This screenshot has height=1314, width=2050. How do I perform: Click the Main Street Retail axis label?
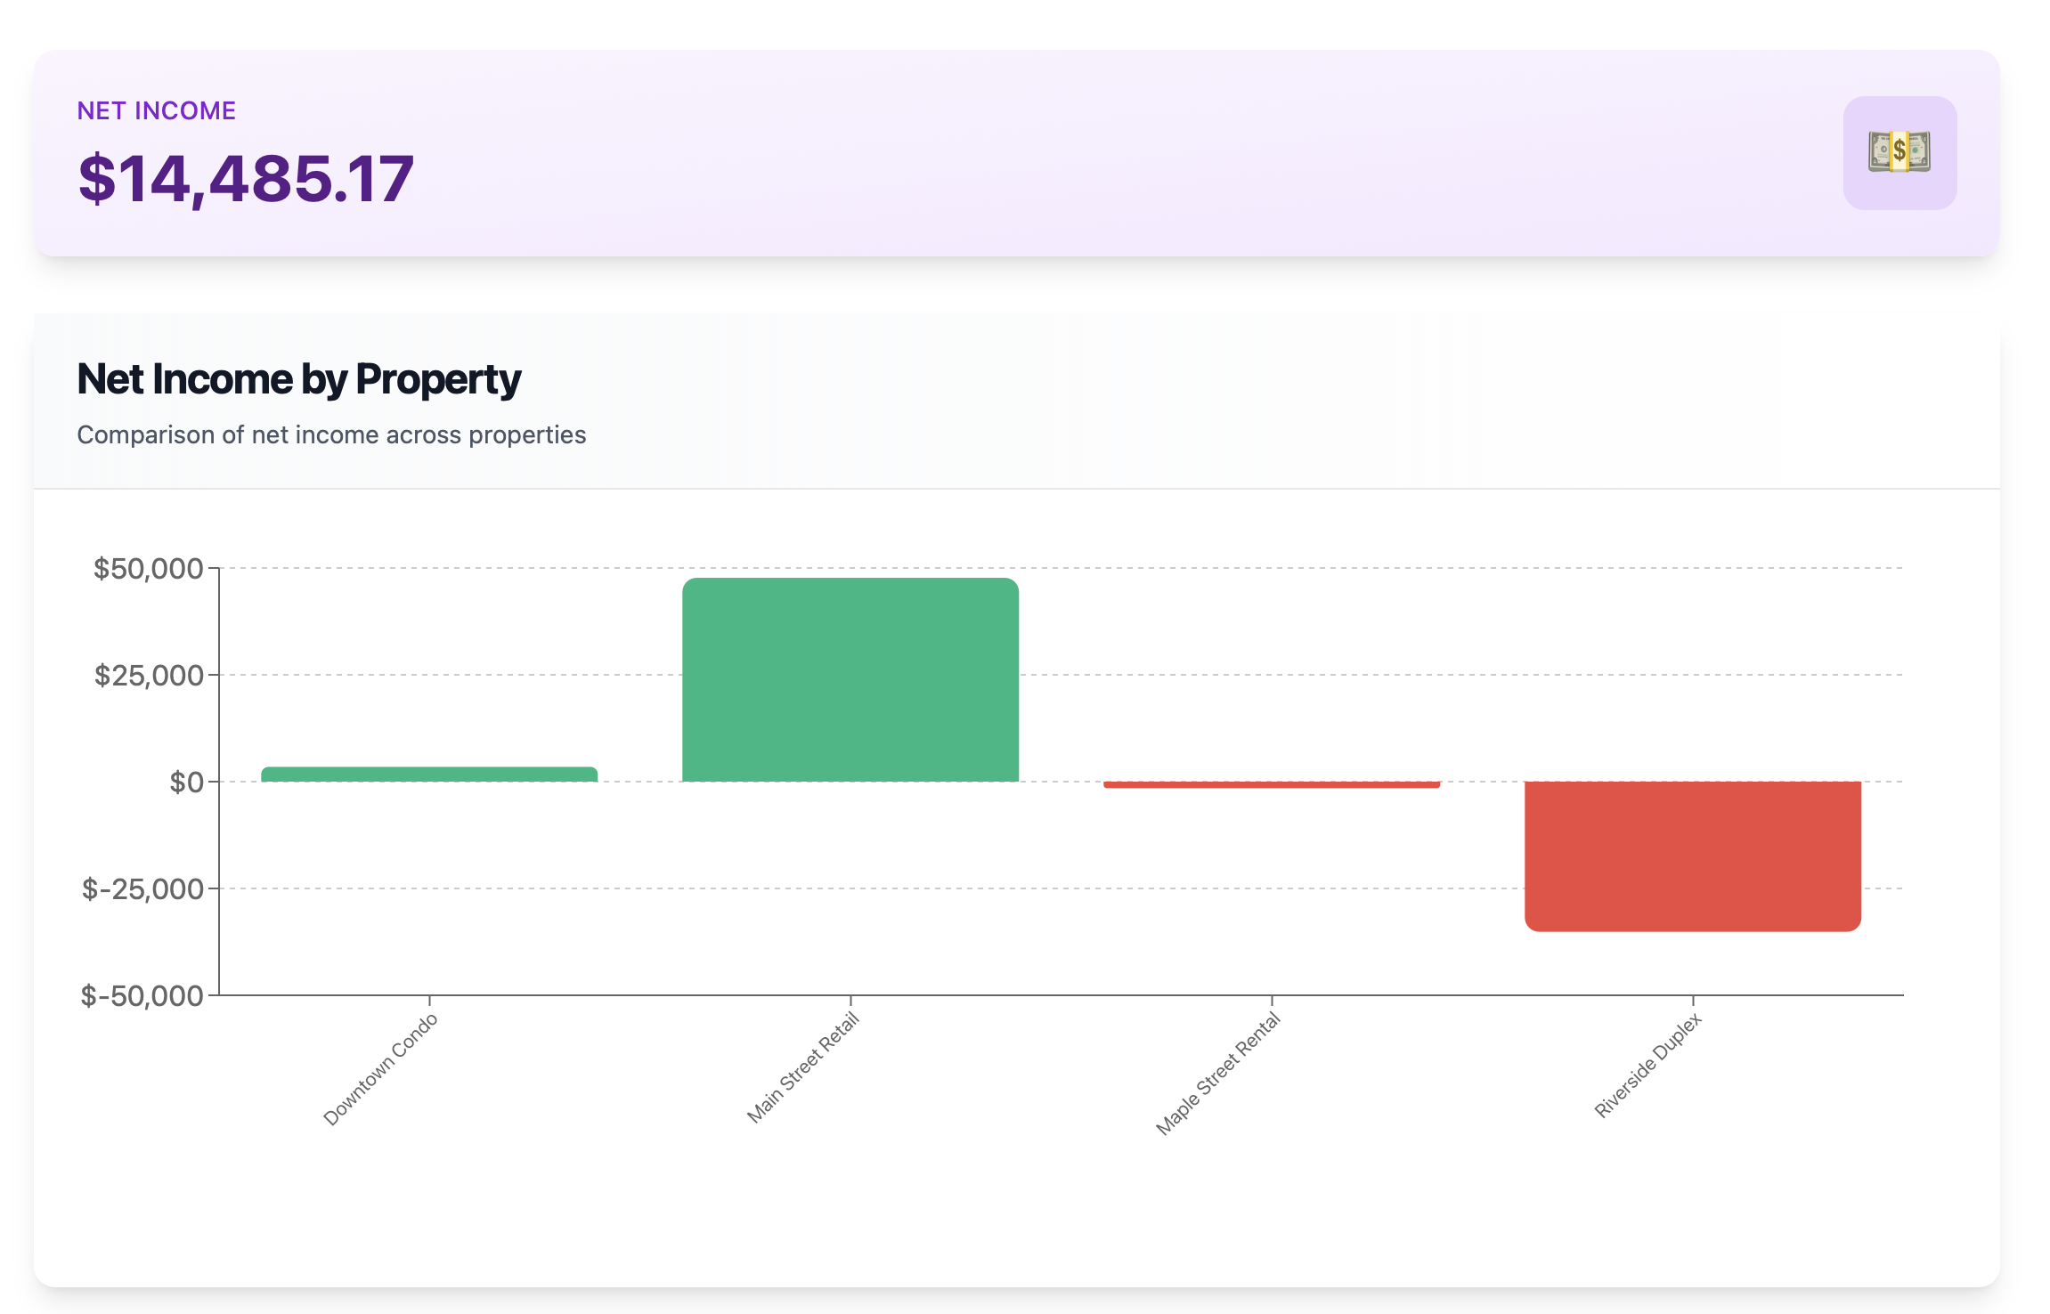(x=803, y=1067)
